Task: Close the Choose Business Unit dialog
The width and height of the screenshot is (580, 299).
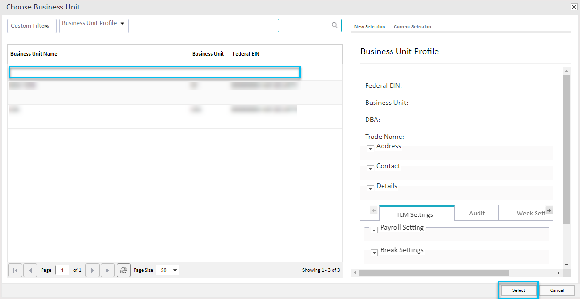Action: (x=574, y=7)
